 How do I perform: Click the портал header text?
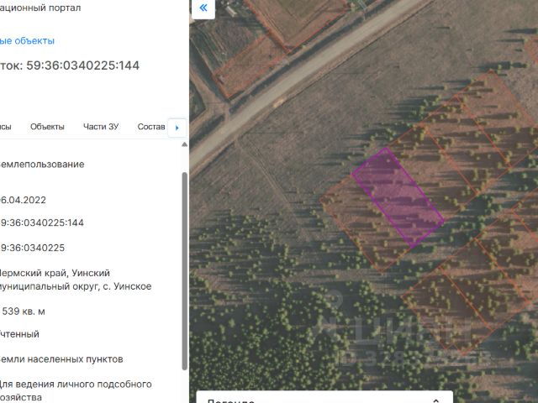point(61,8)
